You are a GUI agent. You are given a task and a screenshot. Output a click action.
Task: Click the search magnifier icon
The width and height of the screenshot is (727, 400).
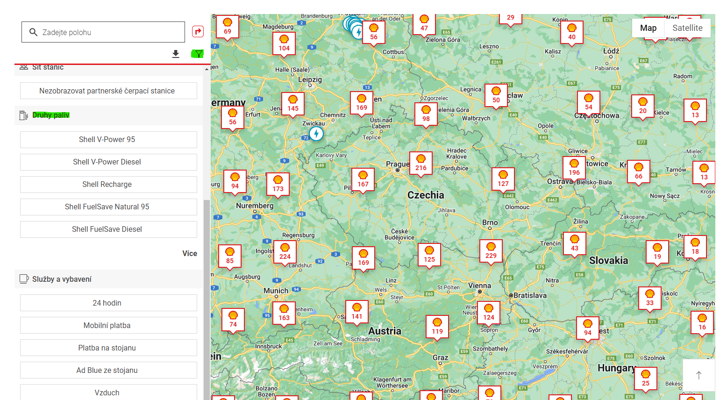(x=33, y=32)
